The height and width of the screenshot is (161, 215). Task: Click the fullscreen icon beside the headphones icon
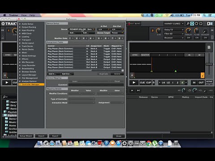(x=201, y=24)
